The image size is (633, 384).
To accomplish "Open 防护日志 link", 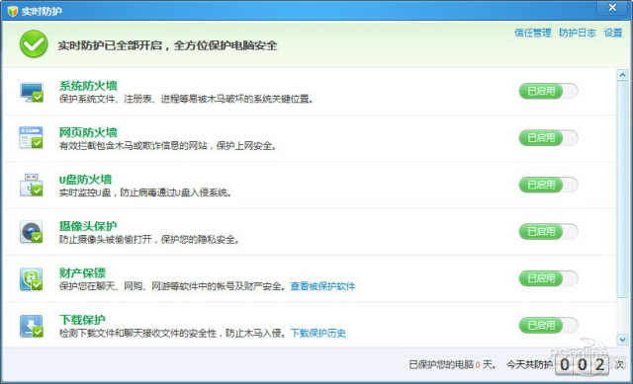I will [x=578, y=33].
